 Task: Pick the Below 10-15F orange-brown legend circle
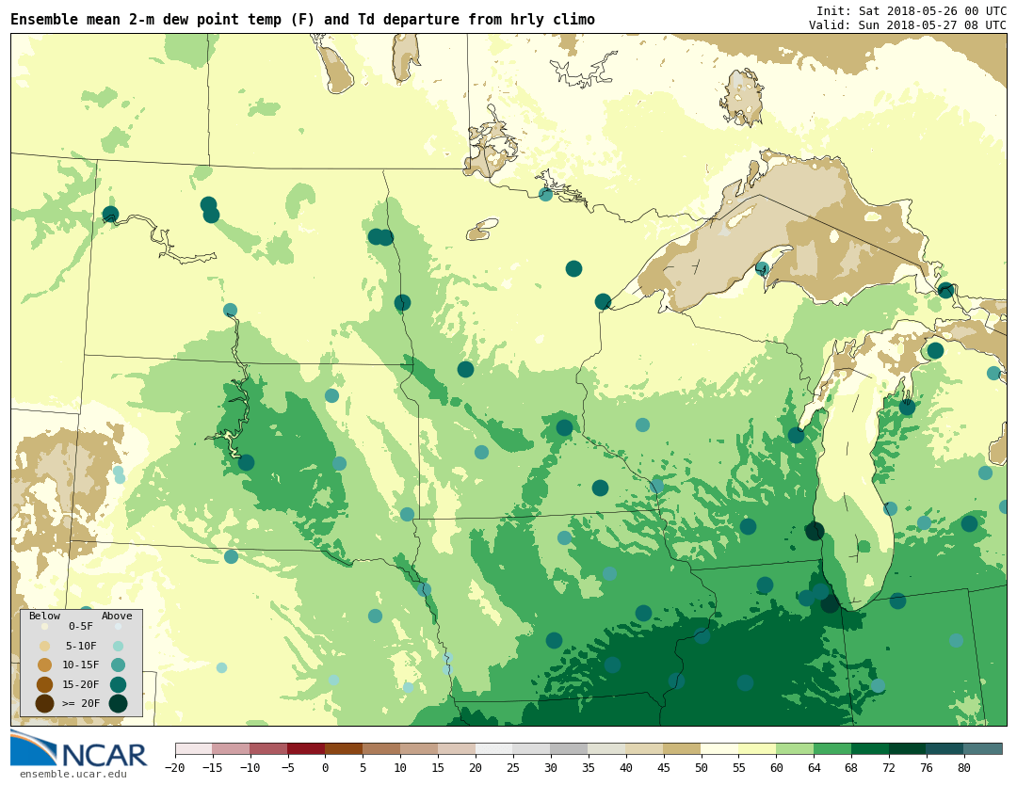(x=44, y=665)
